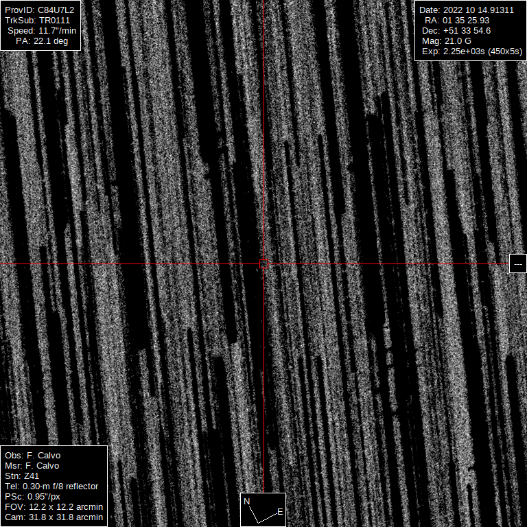Select the 'Obs: F. Calvo' line
Screen dimensions: 527x527
click(33, 456)
